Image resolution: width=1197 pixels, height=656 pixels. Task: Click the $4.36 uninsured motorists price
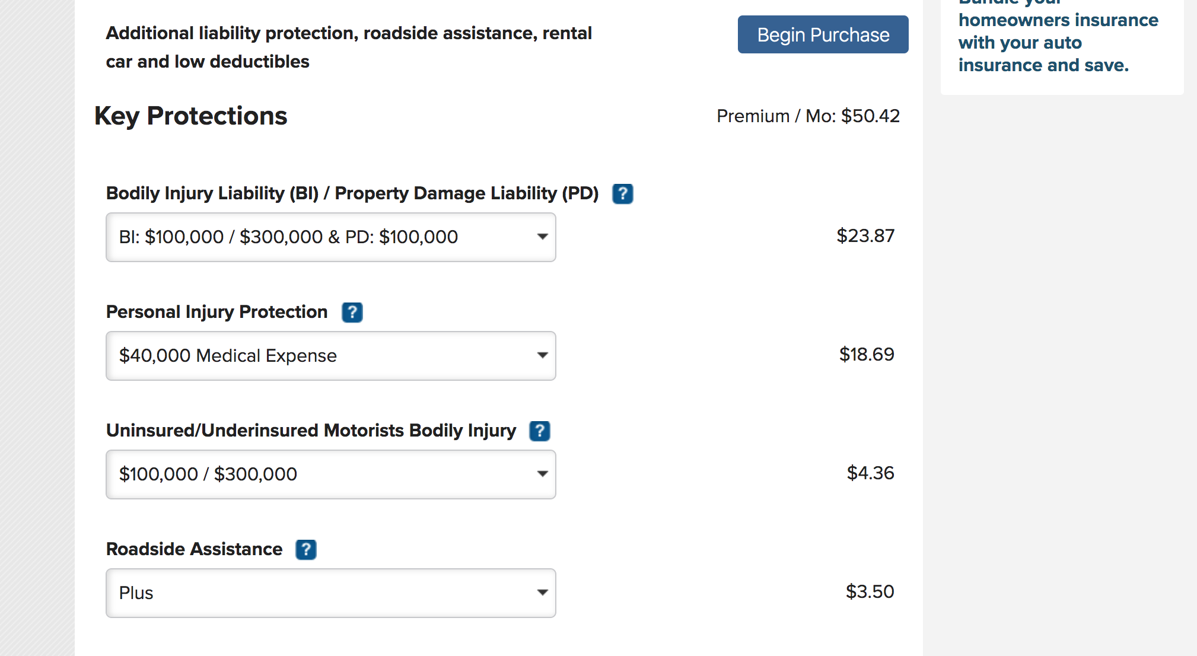click(x=870, y=473)
